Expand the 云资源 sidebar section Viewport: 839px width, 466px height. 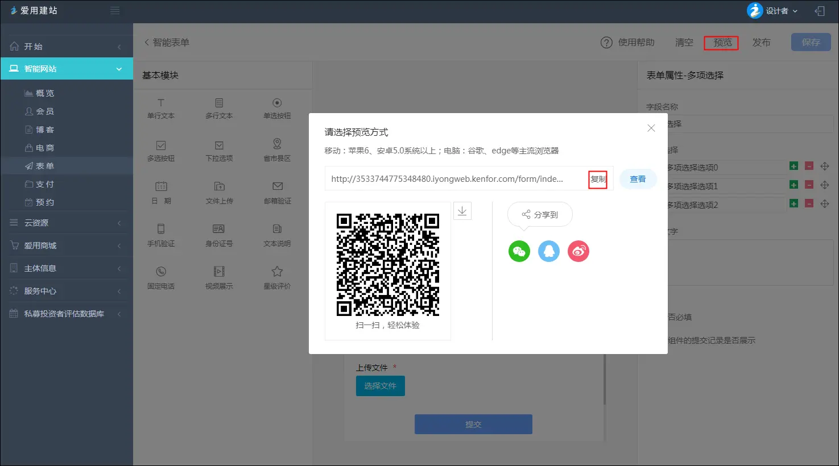pyautogui.click(x=67, y=223)
